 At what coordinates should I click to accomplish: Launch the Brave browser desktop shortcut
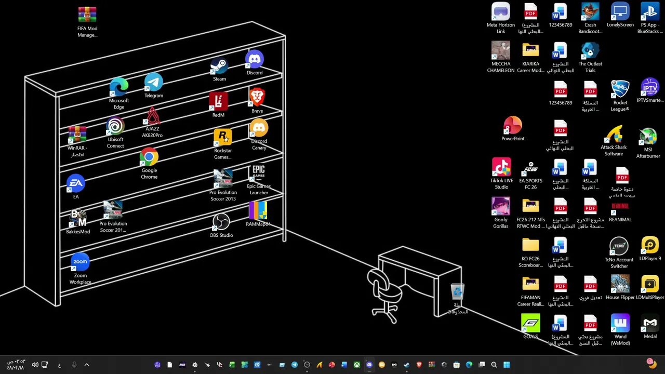click(257, 101)
